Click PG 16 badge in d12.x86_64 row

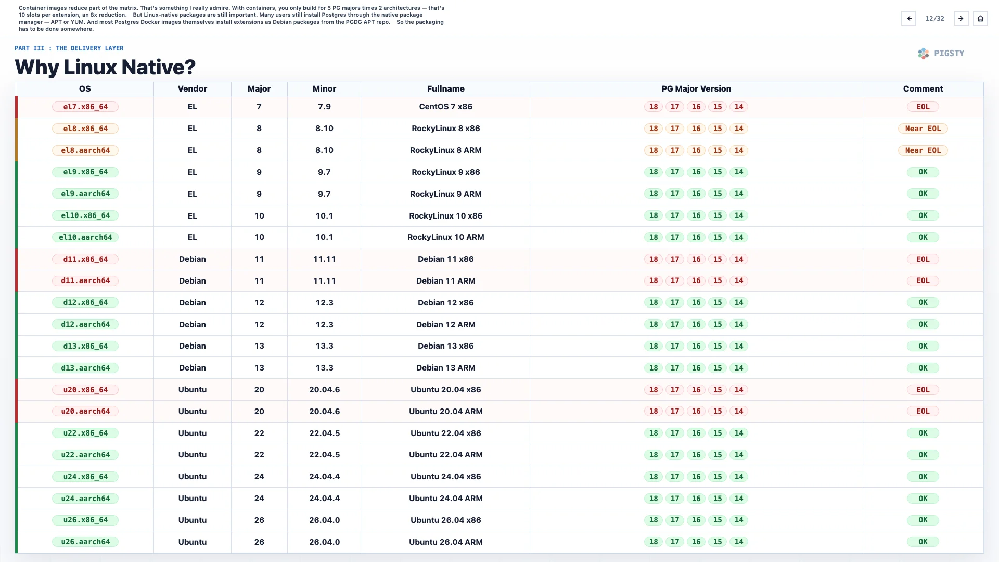(696, 302)
